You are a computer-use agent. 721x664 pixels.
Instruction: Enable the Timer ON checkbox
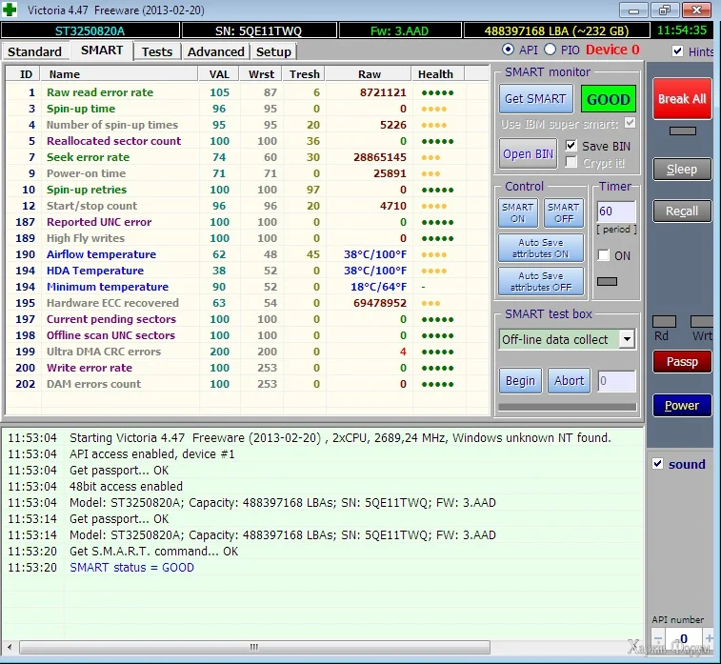pyautogui.click(x=603, y=255)
